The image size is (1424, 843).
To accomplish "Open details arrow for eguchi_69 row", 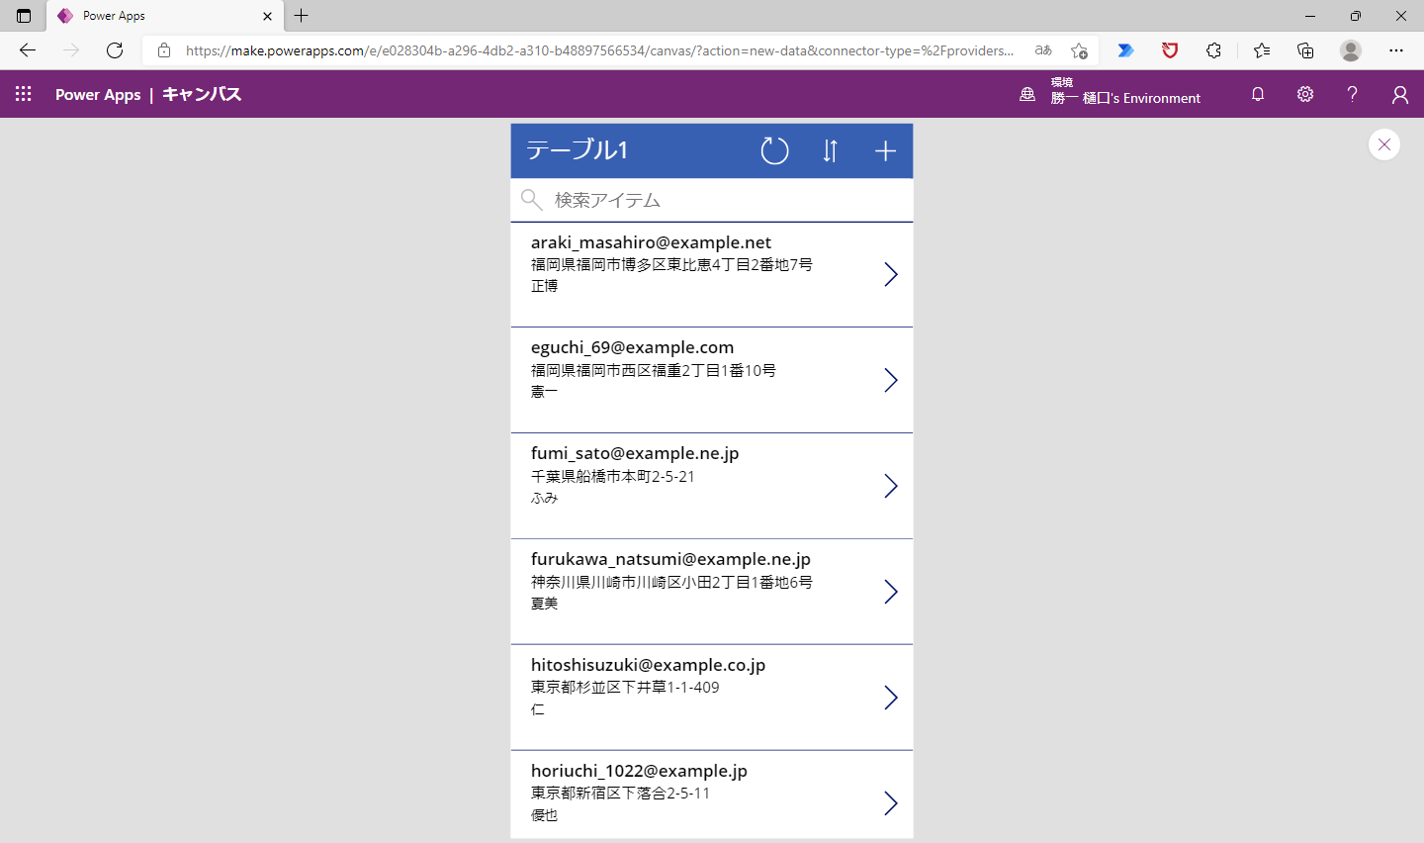I will [x=891, y=380].
